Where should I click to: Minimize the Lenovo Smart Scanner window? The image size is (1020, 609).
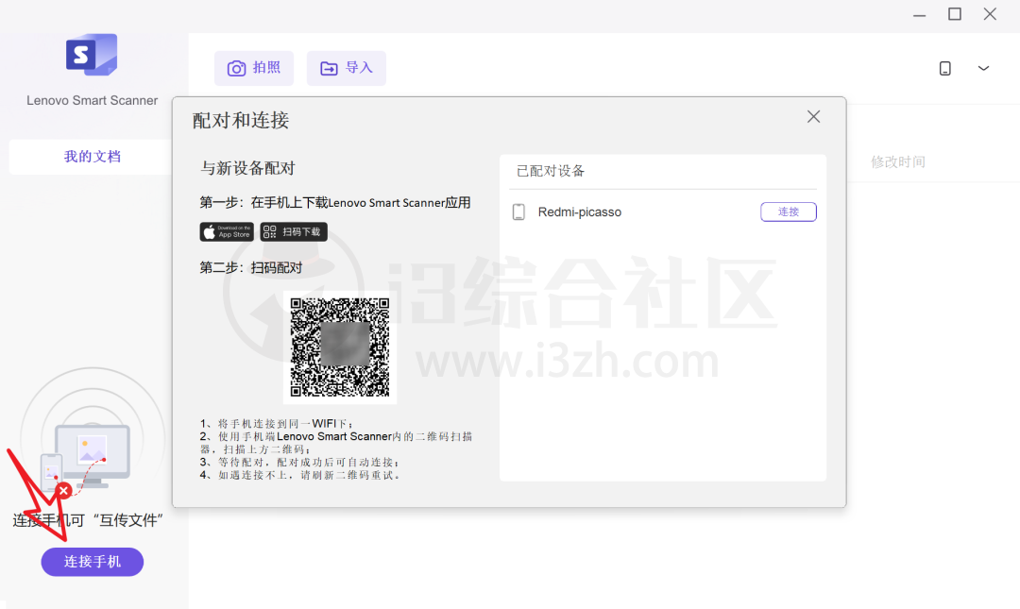click(x=919, y=14)
